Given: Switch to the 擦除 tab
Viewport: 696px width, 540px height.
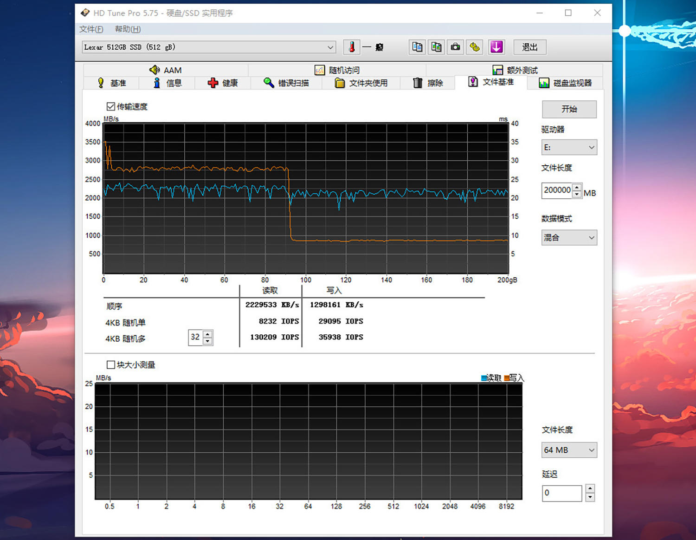Looking at the screenshot, I should (x=428, y=83).
